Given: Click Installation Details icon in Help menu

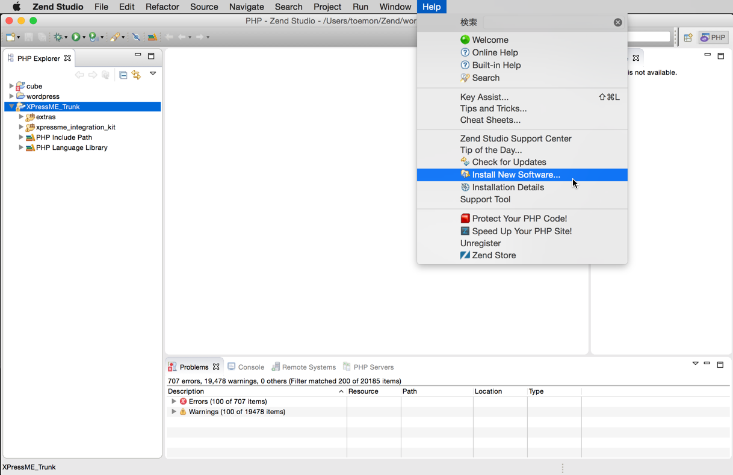Looking at the screenshot, I should [465, 187].
